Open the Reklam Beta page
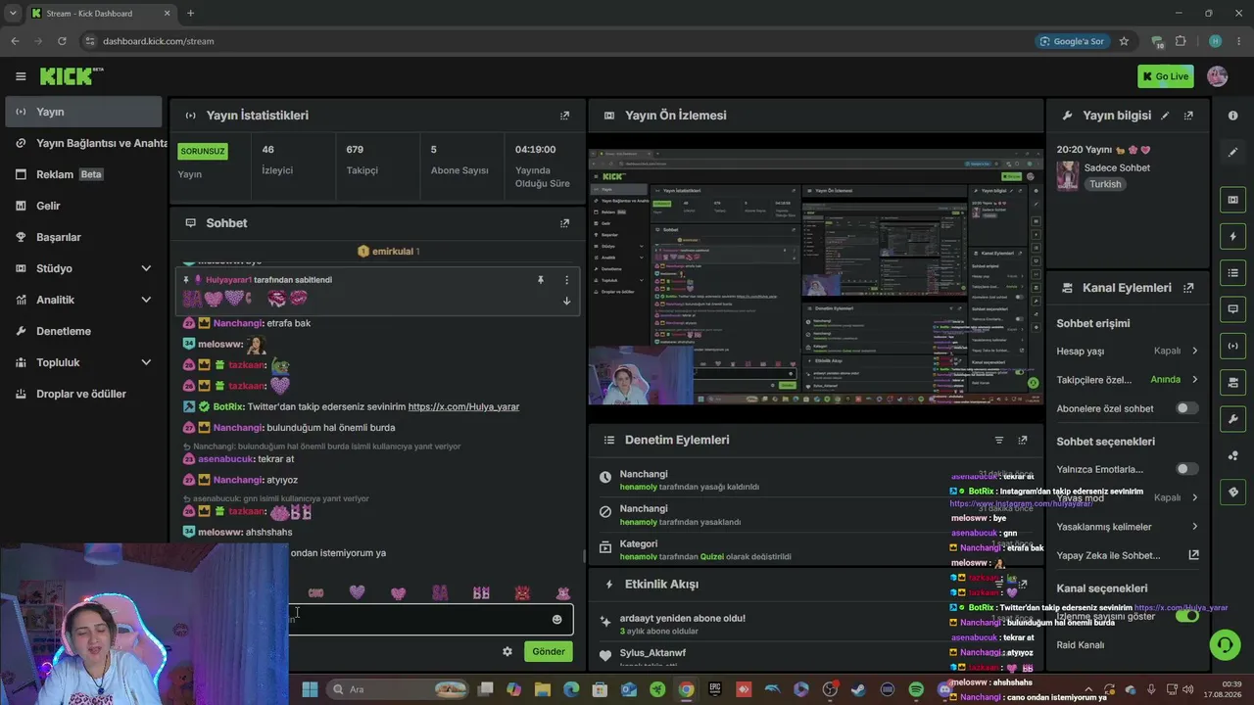 click(x=83, y=174)
